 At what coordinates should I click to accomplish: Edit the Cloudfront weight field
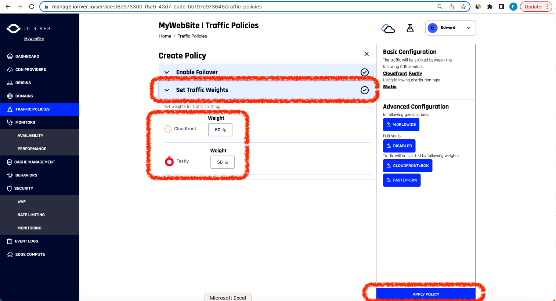point(220,130)
